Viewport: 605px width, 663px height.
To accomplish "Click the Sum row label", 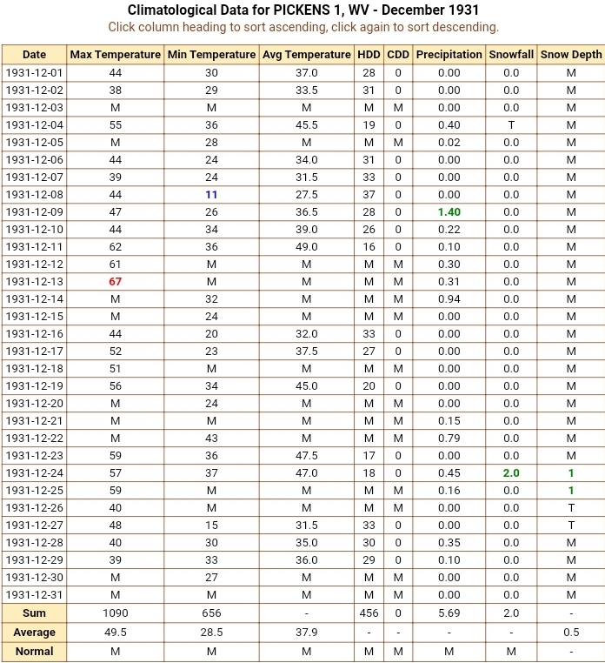I will 34,613.
